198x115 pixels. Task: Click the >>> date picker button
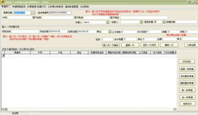(x=33, y=13)
